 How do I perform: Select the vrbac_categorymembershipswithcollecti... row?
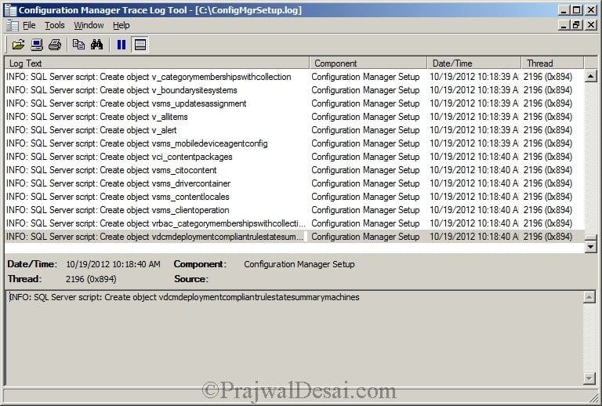295,223
